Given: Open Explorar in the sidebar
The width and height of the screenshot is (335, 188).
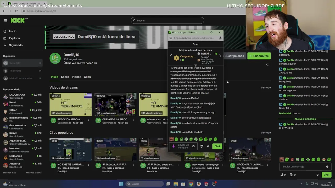Looking at the screenshot, I should 14,38.
